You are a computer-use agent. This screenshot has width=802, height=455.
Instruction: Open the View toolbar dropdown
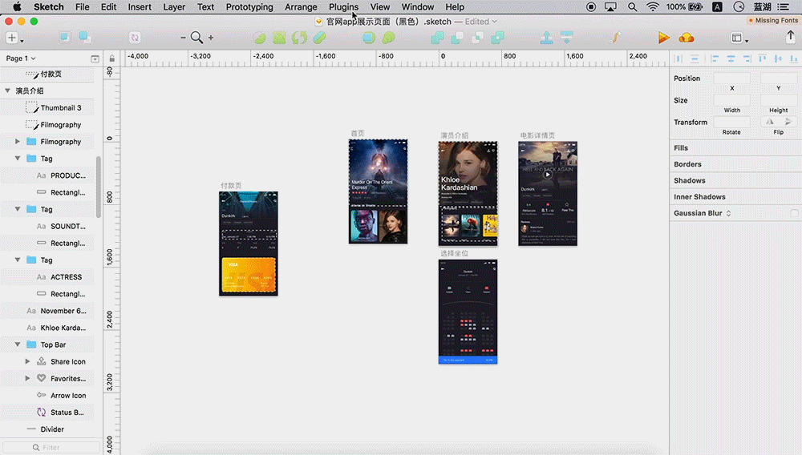tap(739, 38)
